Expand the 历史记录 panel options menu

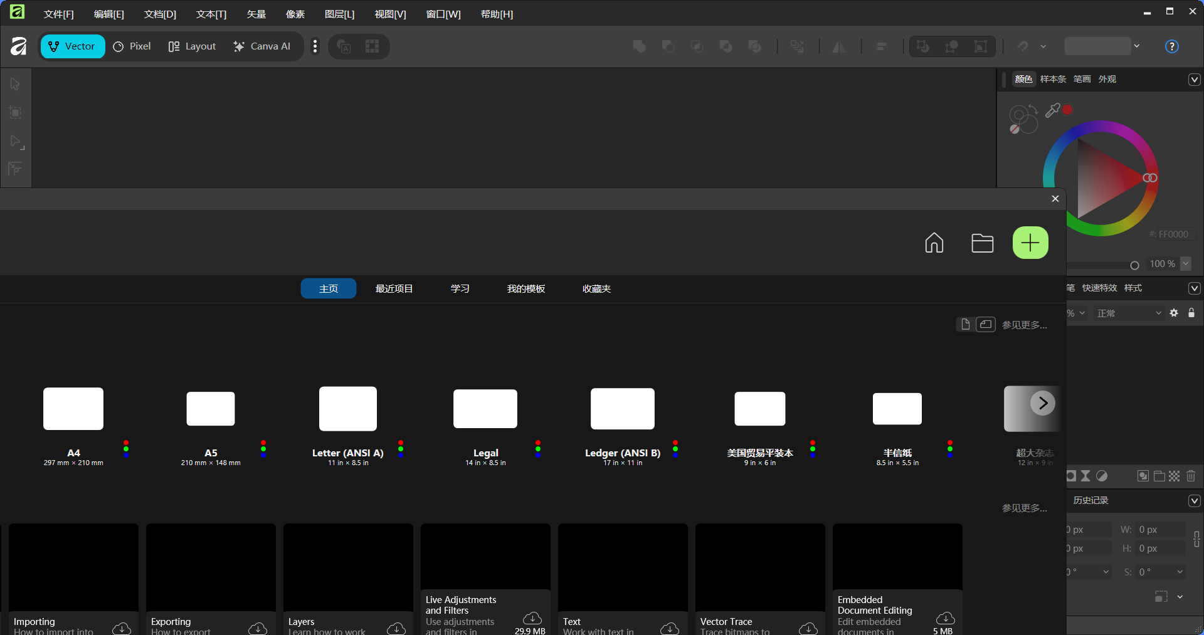(x=1195, y=501)
